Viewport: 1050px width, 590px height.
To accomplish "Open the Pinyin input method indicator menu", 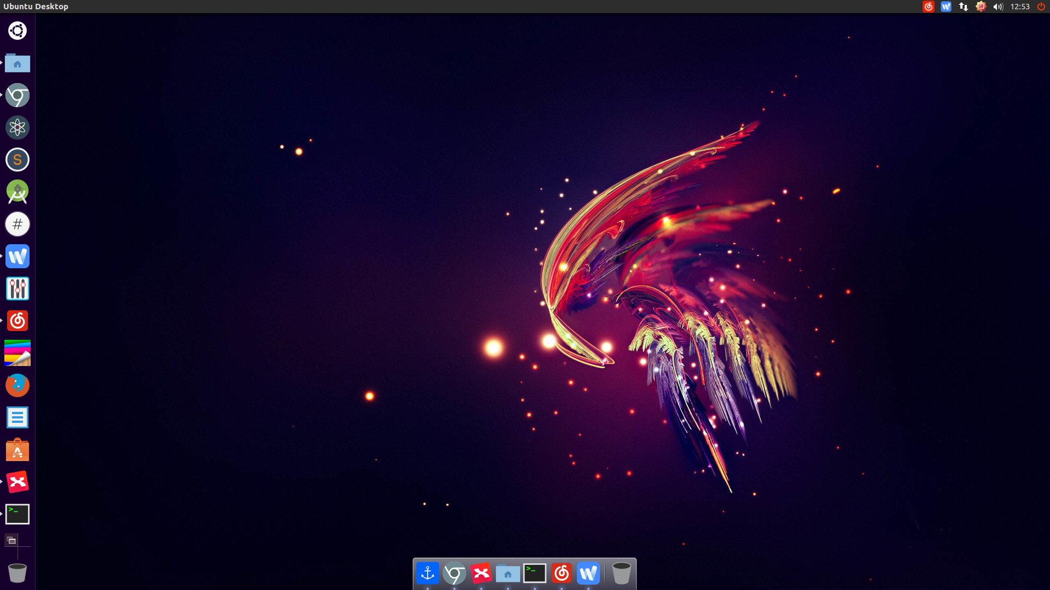I will [981, 7].
